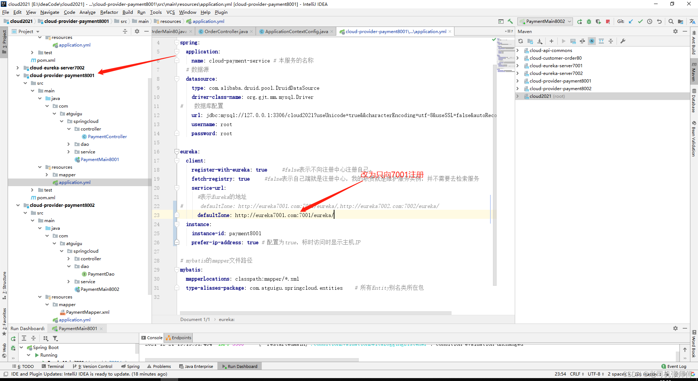Show hidden editor tabs dropdown
Viewport: 698px width, 381px height.
tap(509, 31)
